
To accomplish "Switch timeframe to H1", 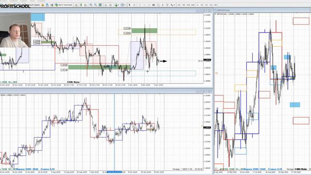I will coord(197,5).
